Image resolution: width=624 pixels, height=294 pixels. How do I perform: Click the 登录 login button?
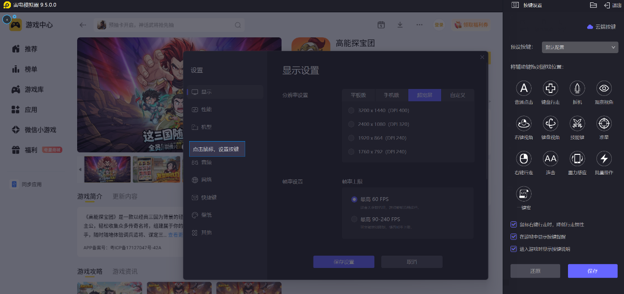[439, 25]
